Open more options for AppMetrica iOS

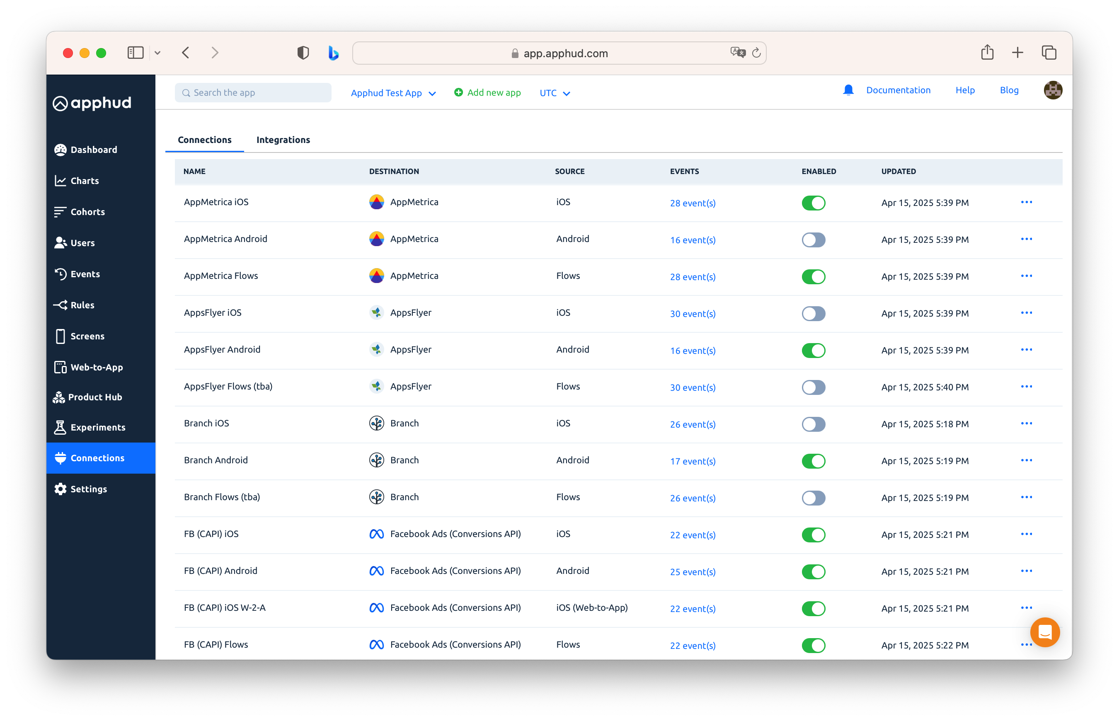click(1026, 202)
